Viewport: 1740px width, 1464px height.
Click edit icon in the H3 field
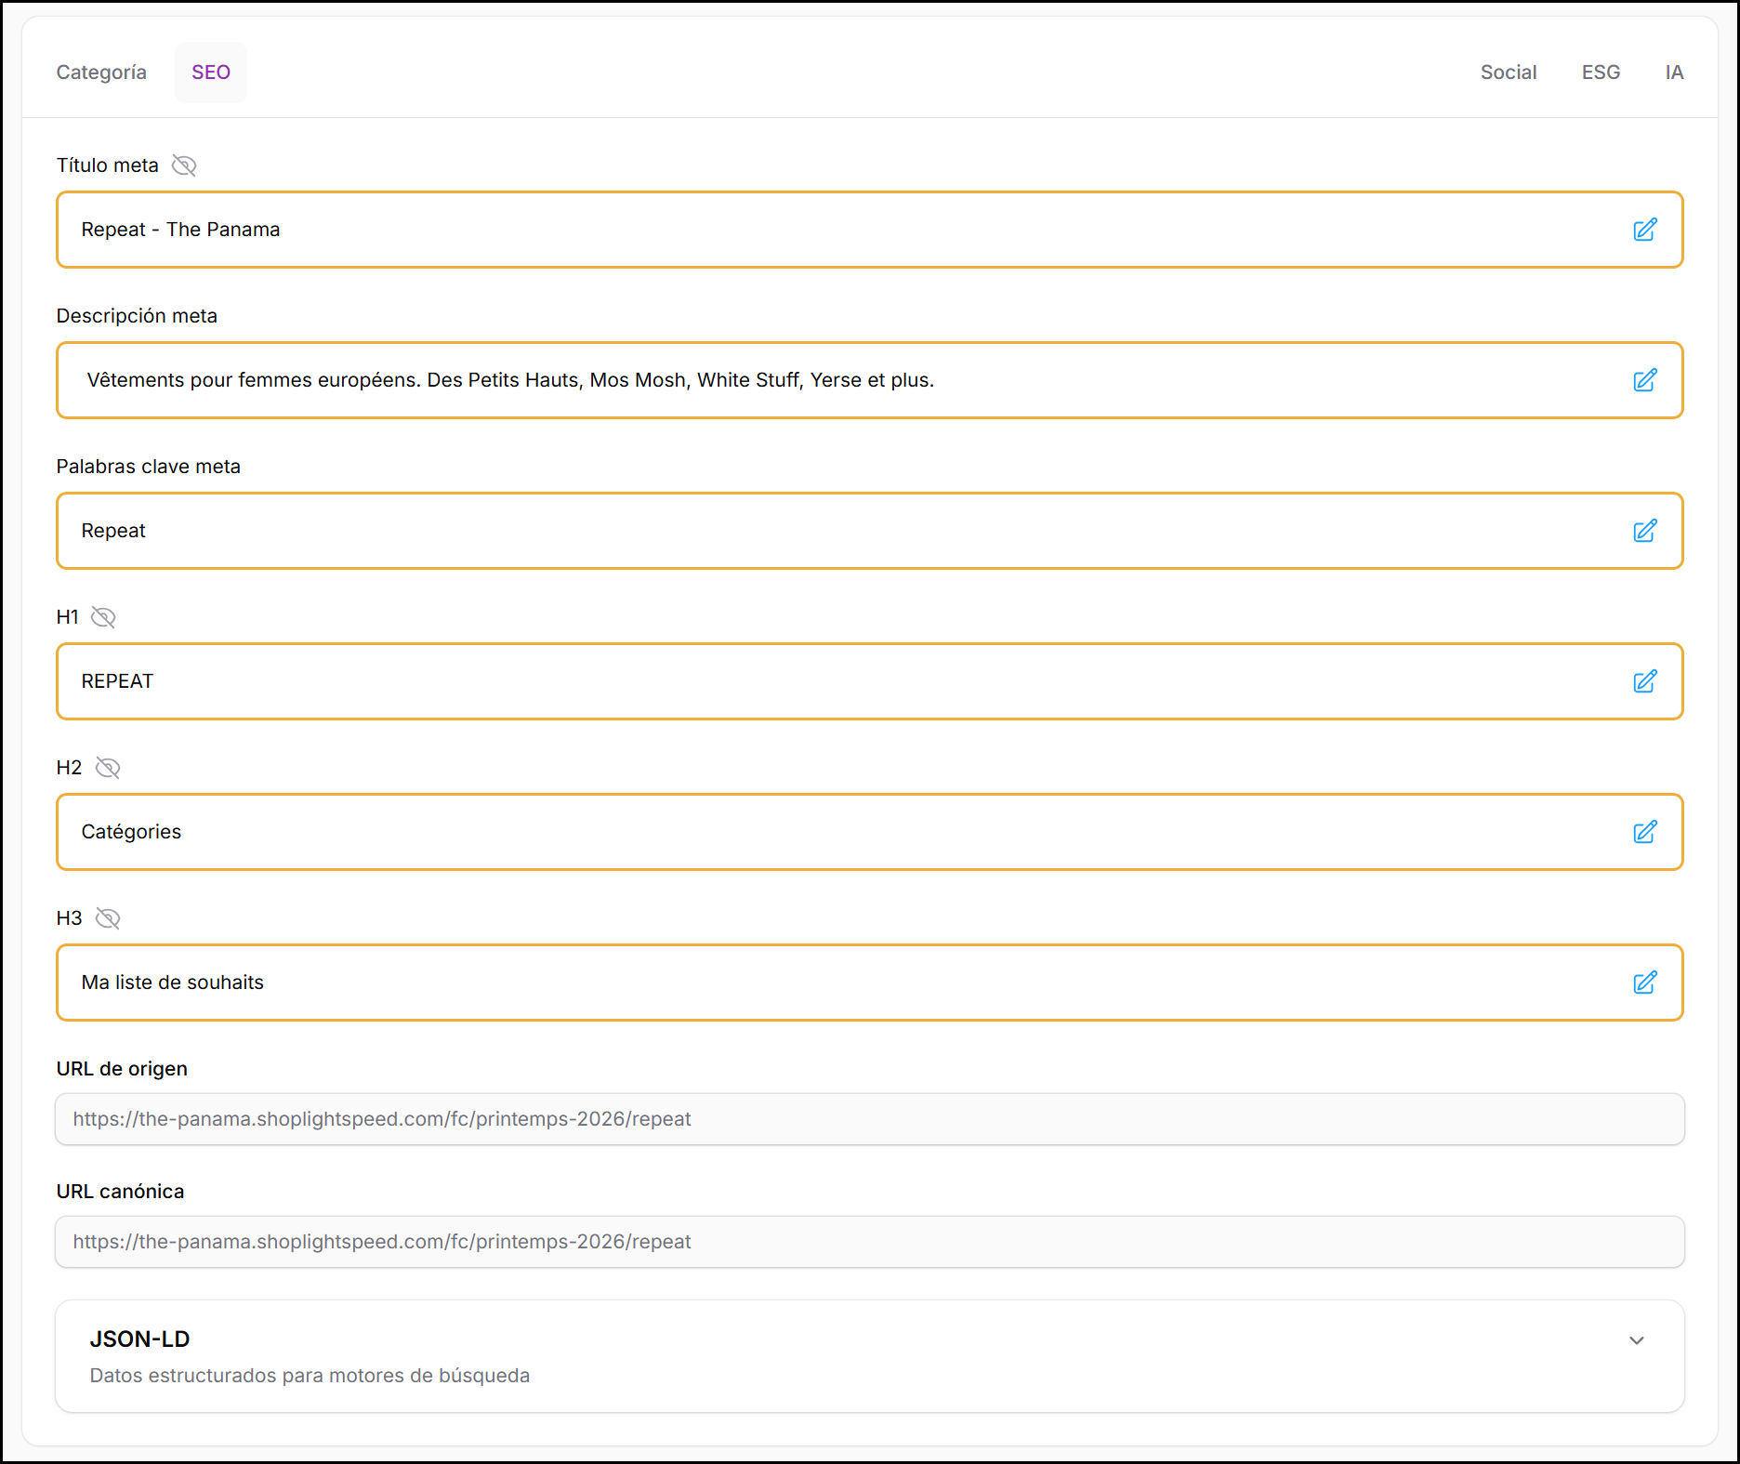click(x=1644, y=983)
